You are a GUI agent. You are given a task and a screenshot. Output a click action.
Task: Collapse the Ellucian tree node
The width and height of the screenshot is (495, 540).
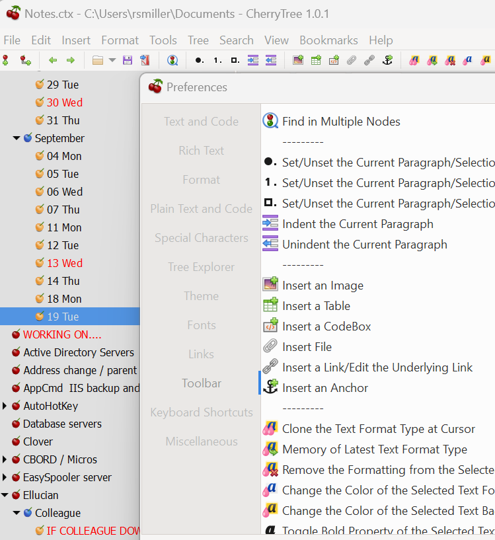tap(5, 495)
